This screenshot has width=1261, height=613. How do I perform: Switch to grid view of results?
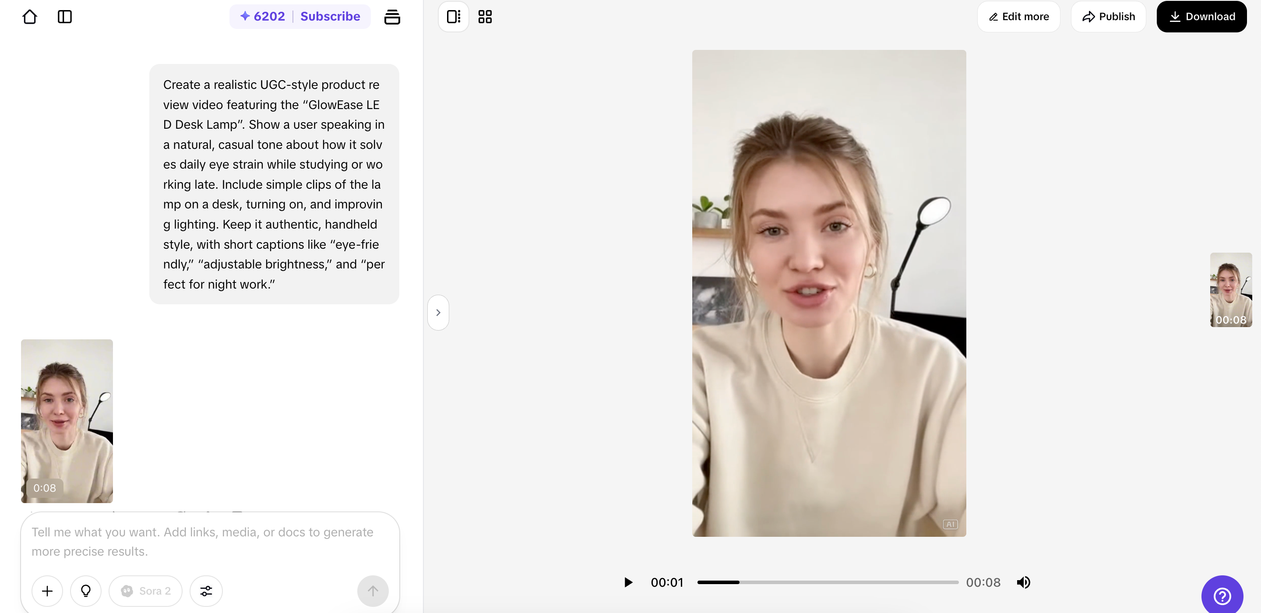pos(485,16)
